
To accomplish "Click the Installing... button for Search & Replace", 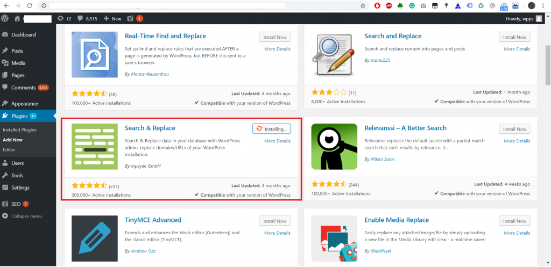I will 271,129.
